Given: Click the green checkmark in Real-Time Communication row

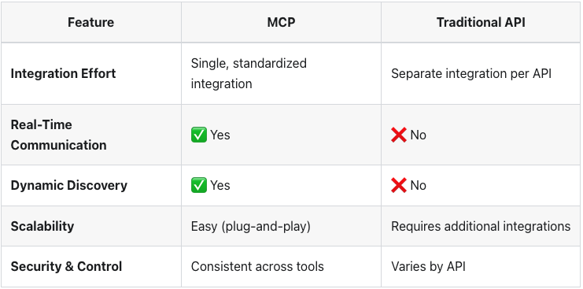Looking at the screenshot, I should tap(199, 135).
